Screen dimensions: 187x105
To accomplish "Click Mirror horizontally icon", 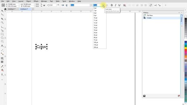I will (63, 5).
